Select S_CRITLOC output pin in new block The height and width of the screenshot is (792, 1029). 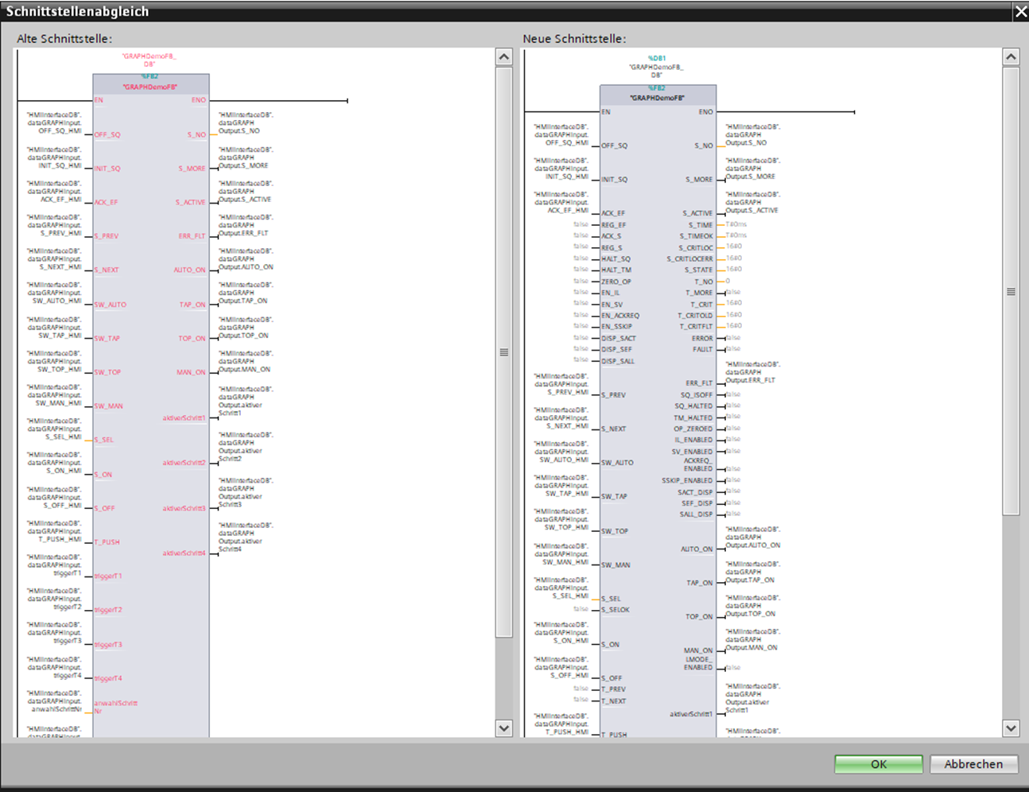point(695,247)
